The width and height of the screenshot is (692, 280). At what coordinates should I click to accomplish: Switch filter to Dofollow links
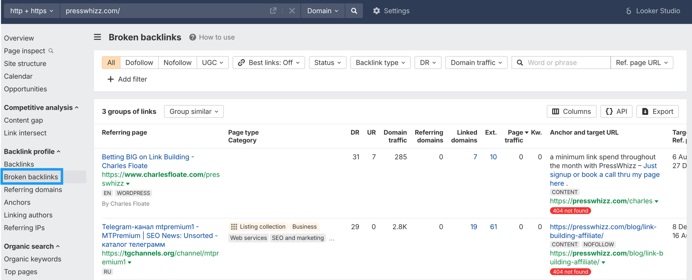coord(139,63)
